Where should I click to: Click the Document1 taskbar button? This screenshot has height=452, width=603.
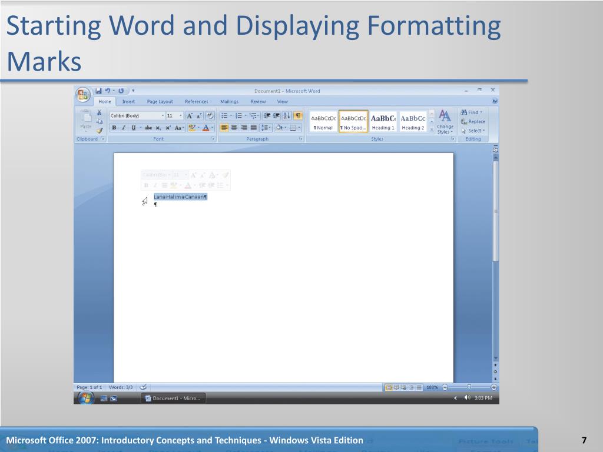coord(174,398)
